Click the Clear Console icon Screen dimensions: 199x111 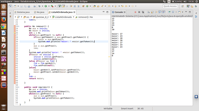tap(148, 12)
